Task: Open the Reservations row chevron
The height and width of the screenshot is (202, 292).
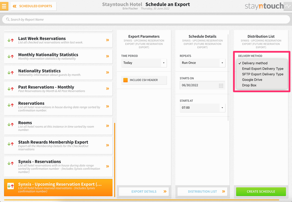Action: point(108,107)
